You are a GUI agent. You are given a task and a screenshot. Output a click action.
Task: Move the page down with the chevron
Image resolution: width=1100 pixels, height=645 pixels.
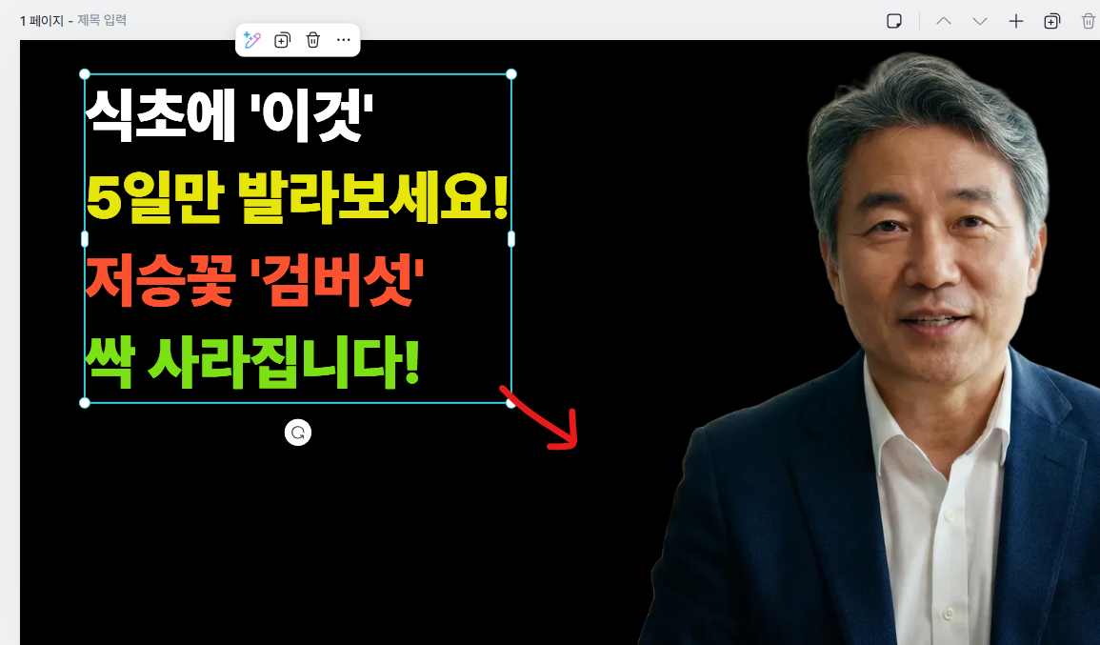coord(980,20)
